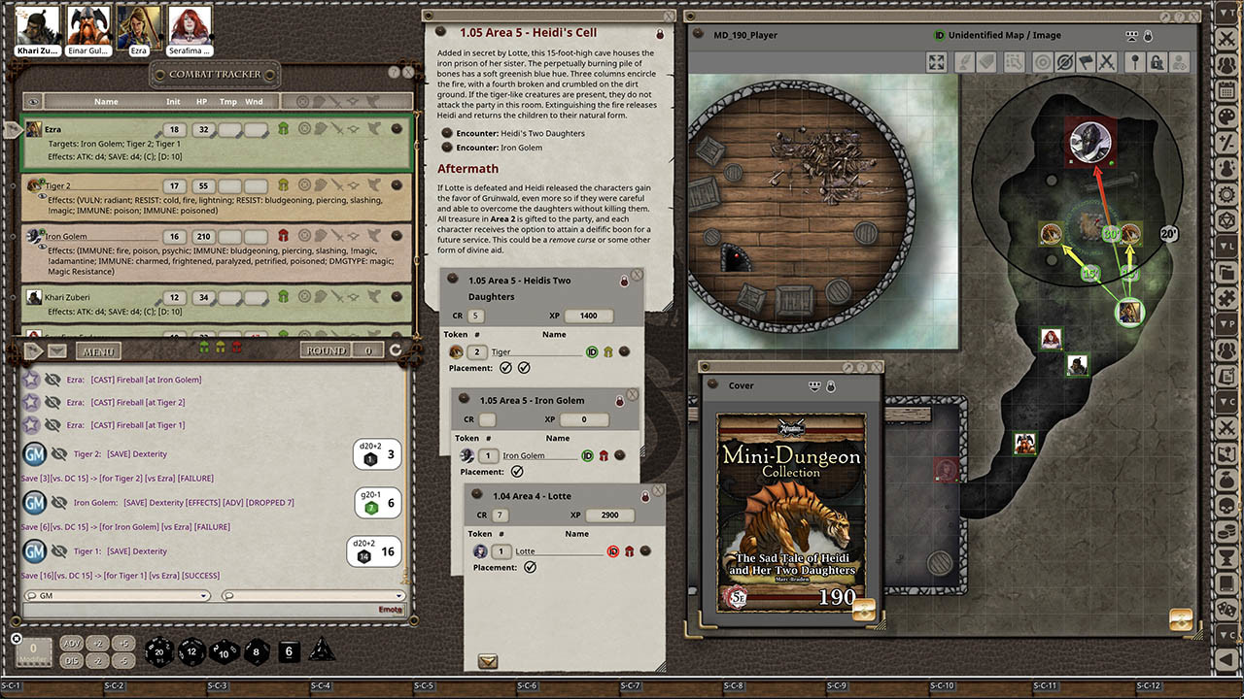Screen dimensions: 1244x699
Task: Toggle the ADV roll modifier button
Action: pos(72,644)
